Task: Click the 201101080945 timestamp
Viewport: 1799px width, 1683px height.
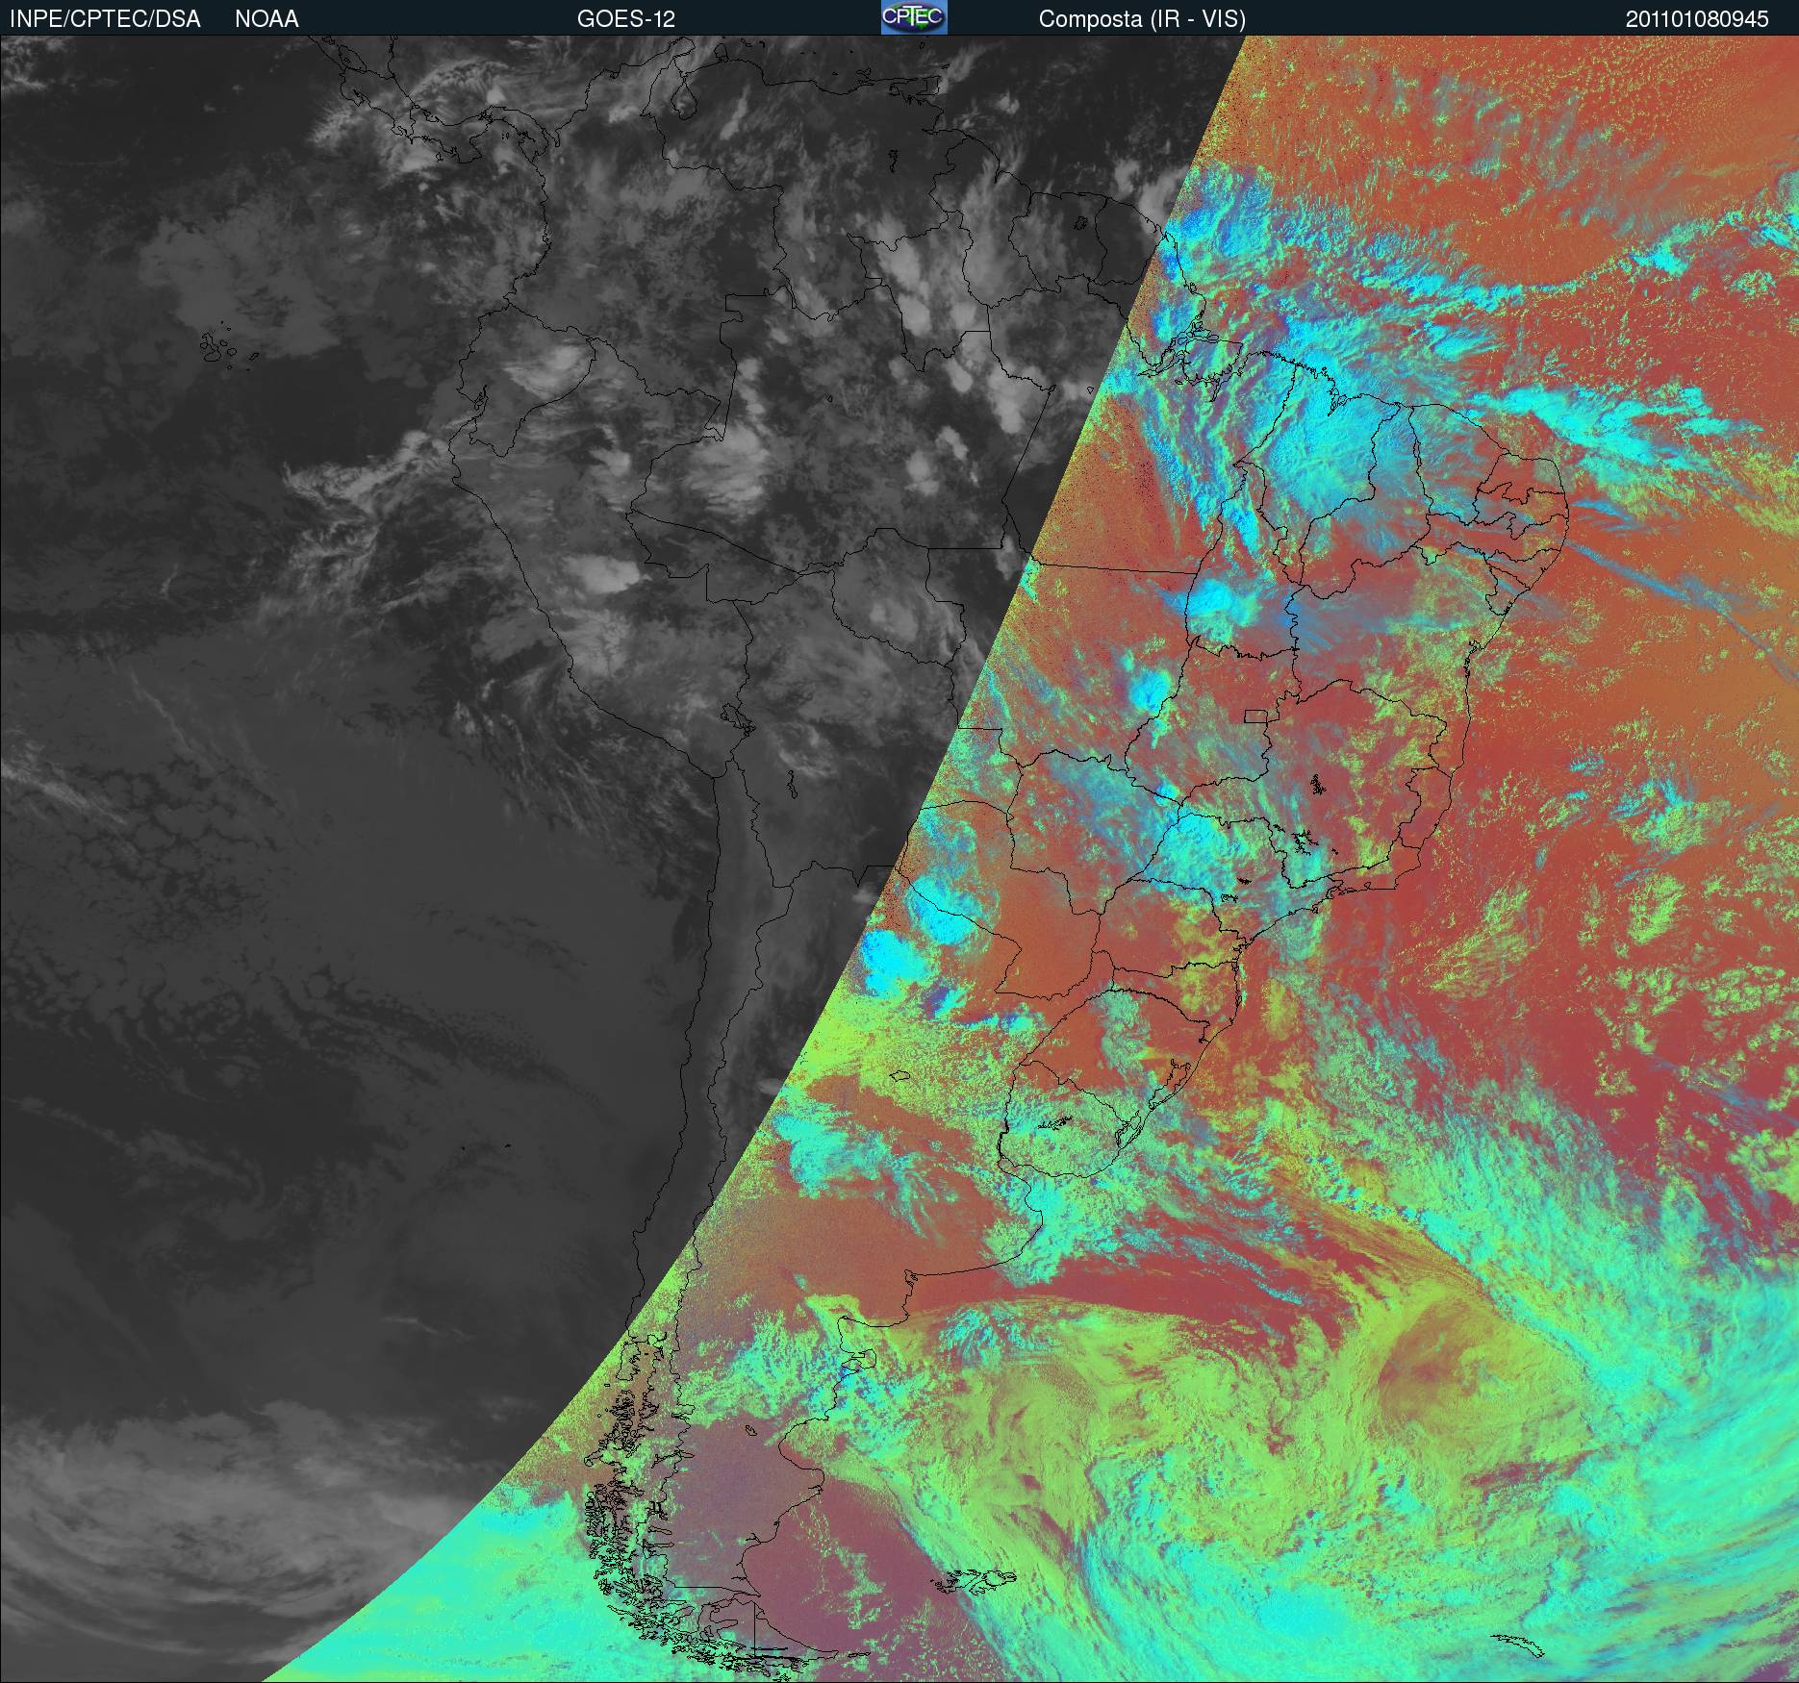Action: [x=1697, y=19]
